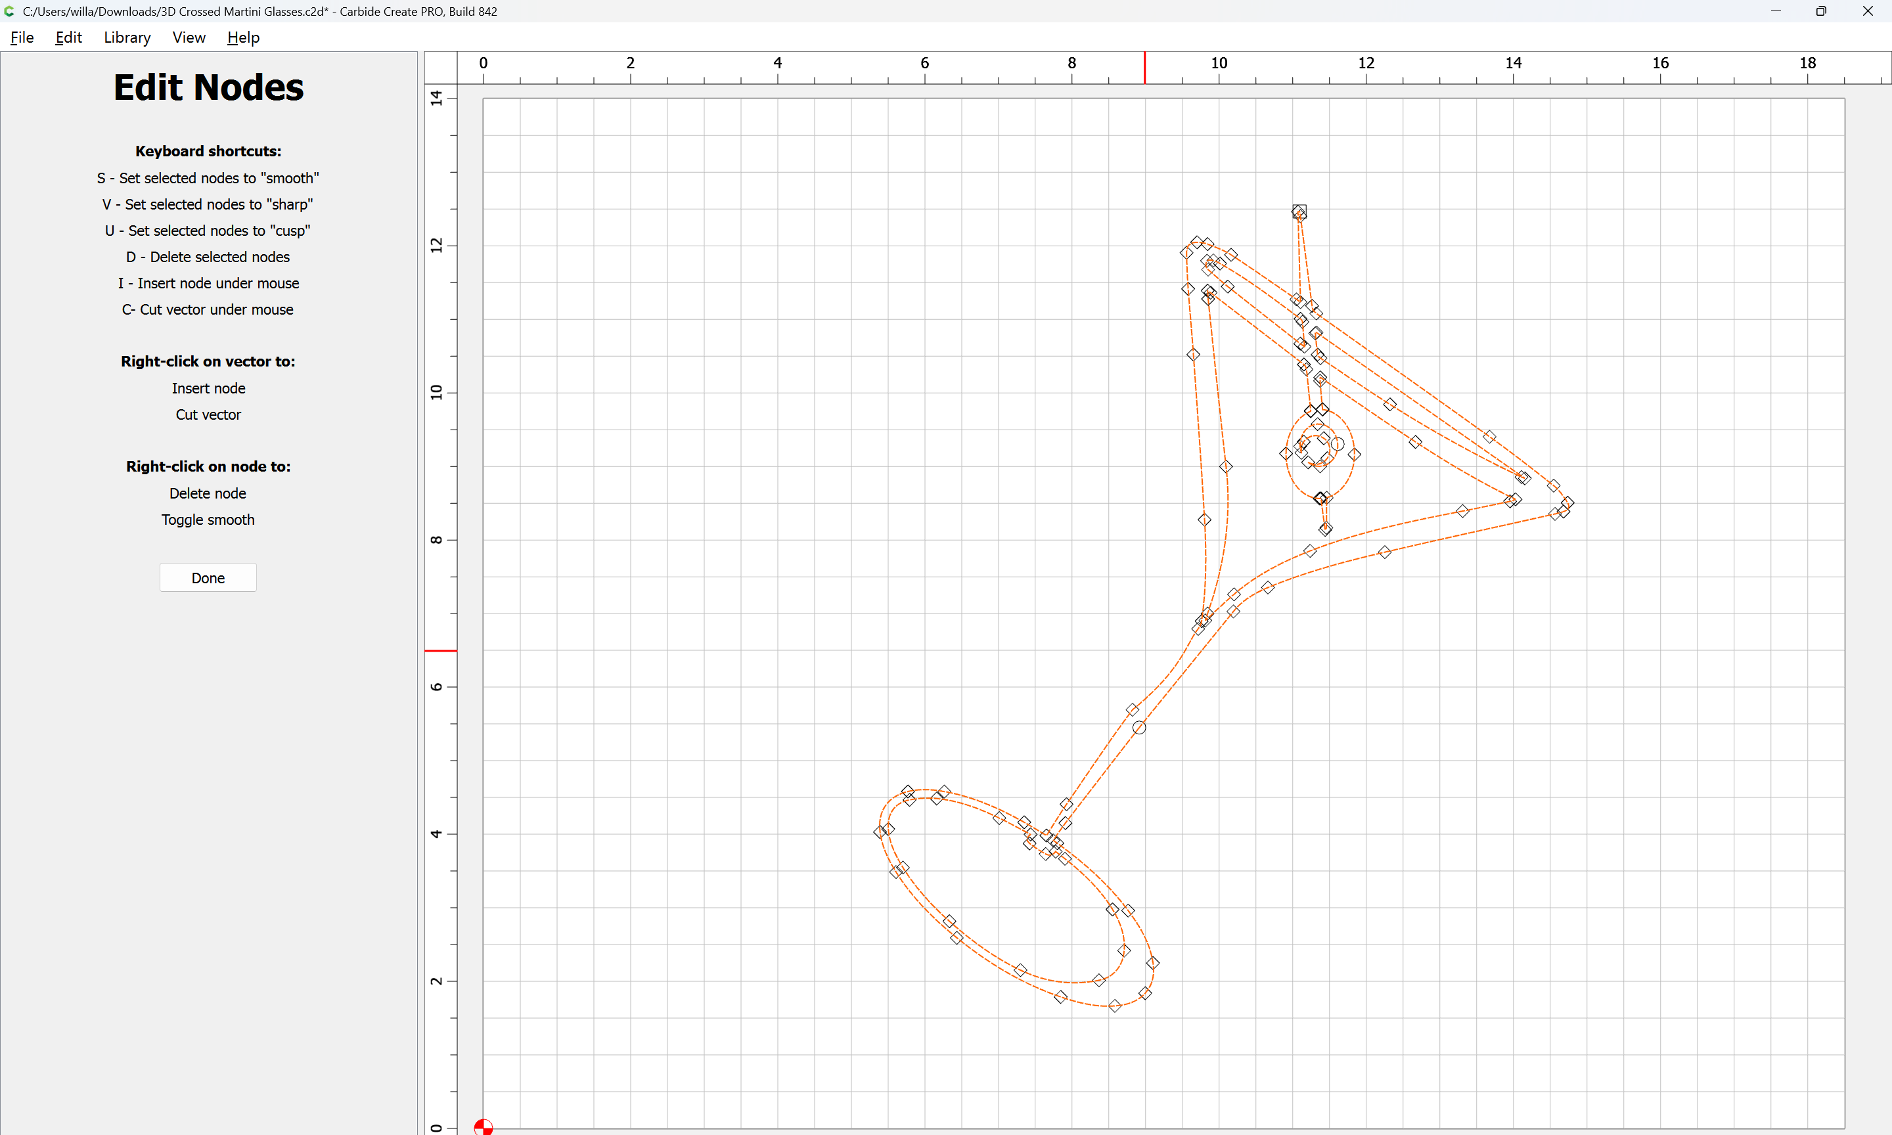Screen dimensions: 1892x1135
Task: Open the Library menu
Action: (127, 37)
